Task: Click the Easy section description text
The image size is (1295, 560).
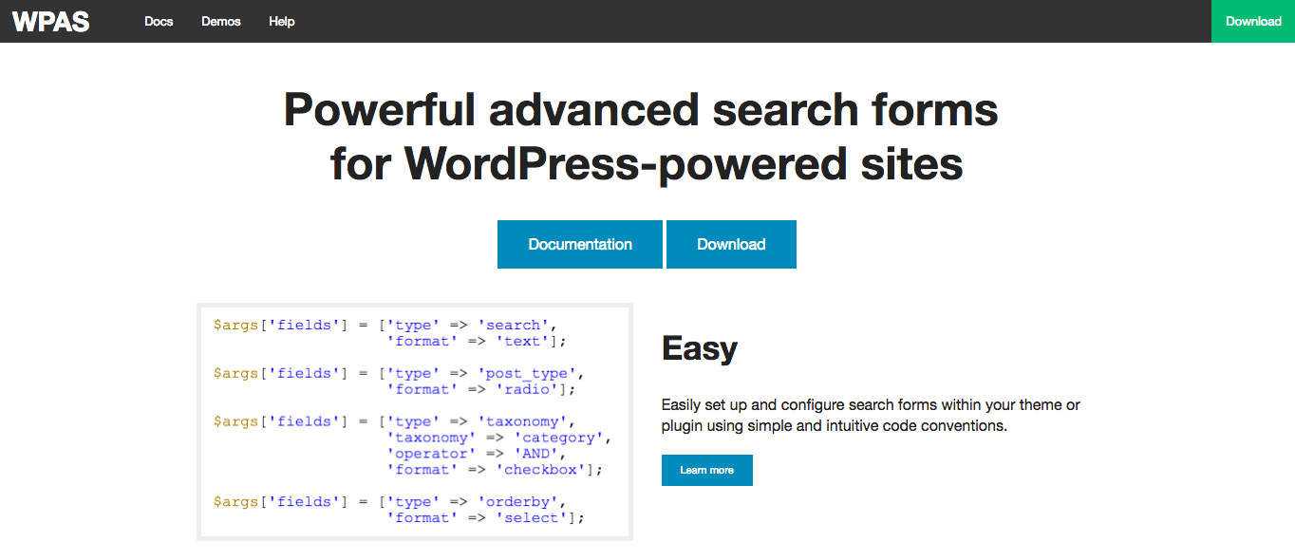Action: tap(871, 415)
